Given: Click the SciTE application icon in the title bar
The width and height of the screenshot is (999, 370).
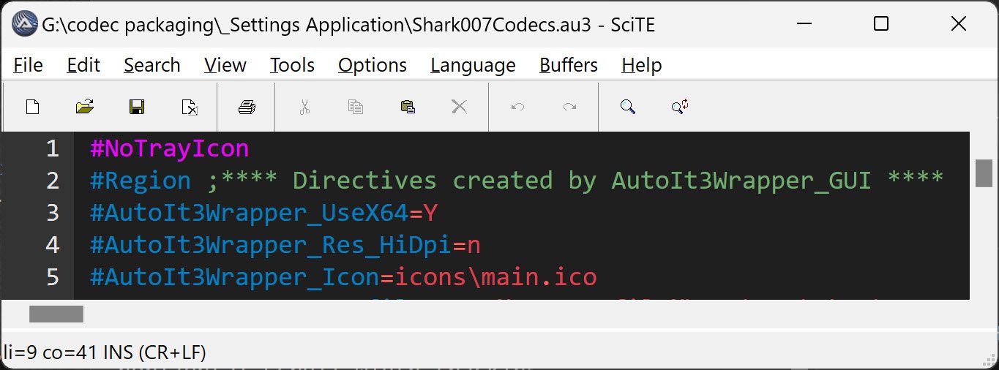Looking at the screenshot, I should pos(26,24).
